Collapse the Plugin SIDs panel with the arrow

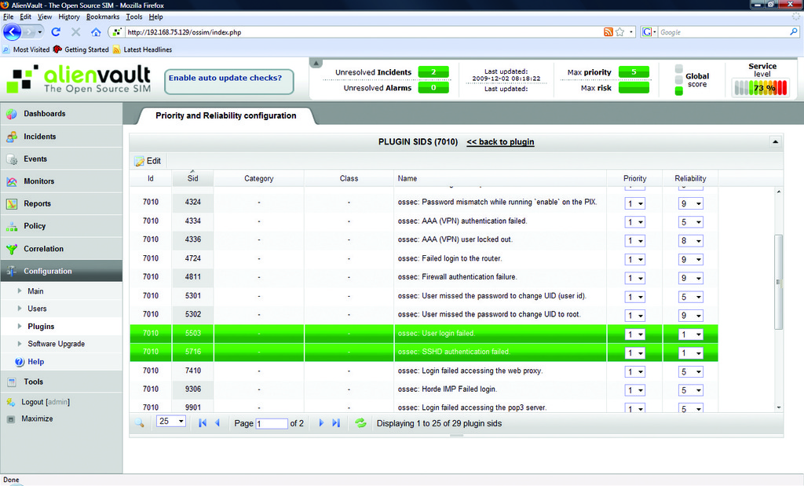[775, 141]
